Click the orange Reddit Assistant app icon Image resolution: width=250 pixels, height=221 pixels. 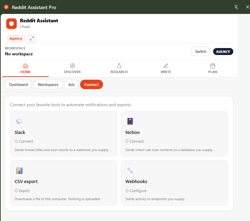pyautogui.click(x=11, y=24)
